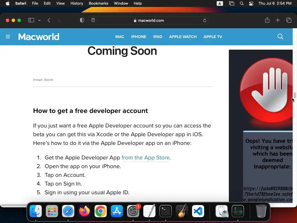Viewport: 297px width, 223px height.
Task: Open App Store from the Dock
Action: coord(117,211)
